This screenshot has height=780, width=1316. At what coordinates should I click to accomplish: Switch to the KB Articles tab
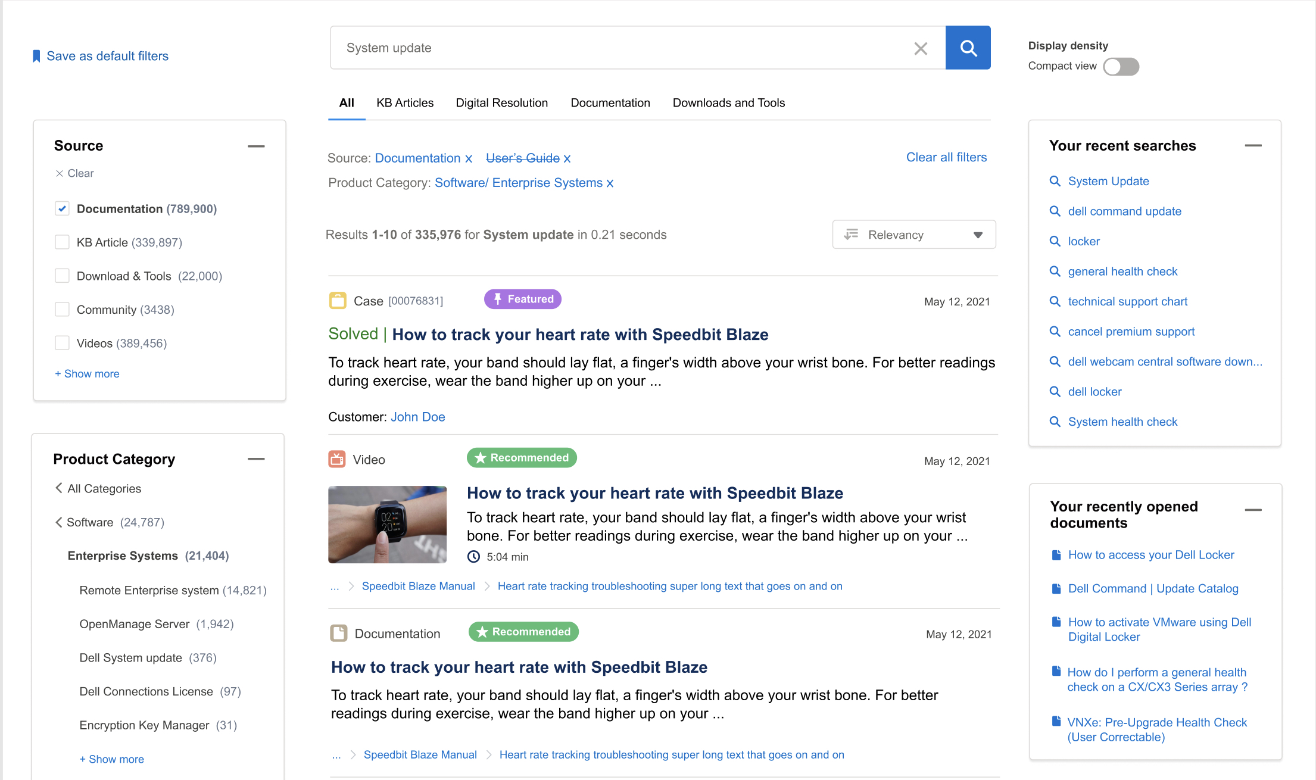pyautogui.click(x=405, y=102)
